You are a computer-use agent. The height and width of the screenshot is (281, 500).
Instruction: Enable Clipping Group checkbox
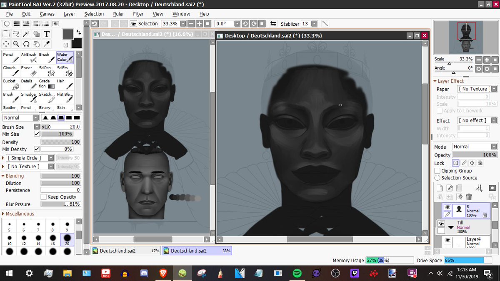tap(437, 171)
